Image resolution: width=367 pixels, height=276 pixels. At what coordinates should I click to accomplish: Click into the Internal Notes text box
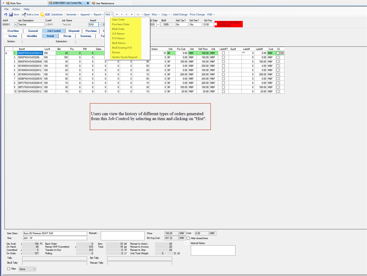213,250
